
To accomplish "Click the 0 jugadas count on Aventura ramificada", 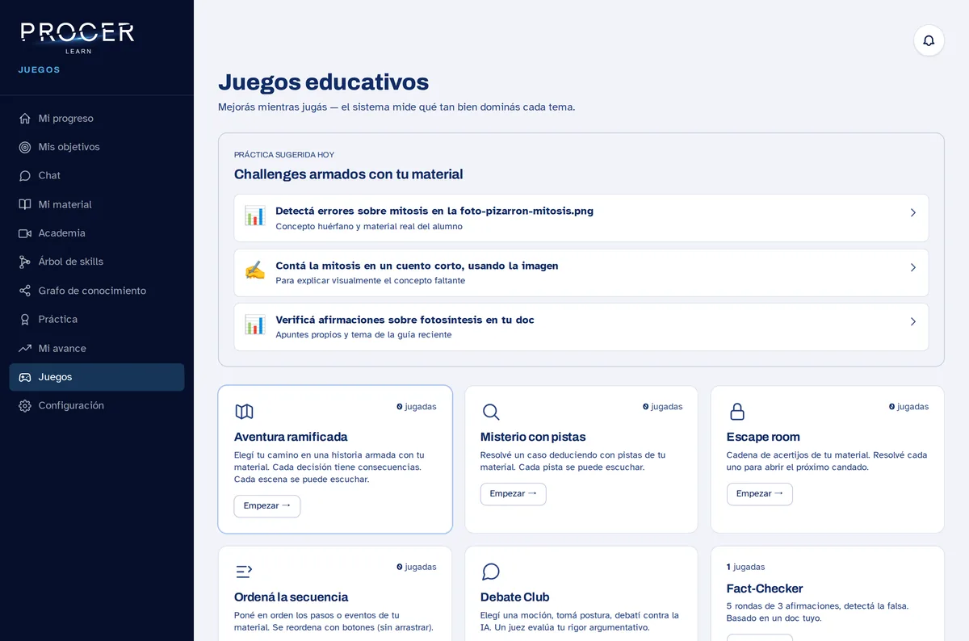I will [x=417, y=407].
